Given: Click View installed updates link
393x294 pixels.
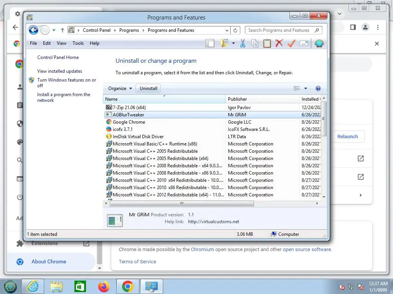Looking at the screenshot, I should pos(59,71).
